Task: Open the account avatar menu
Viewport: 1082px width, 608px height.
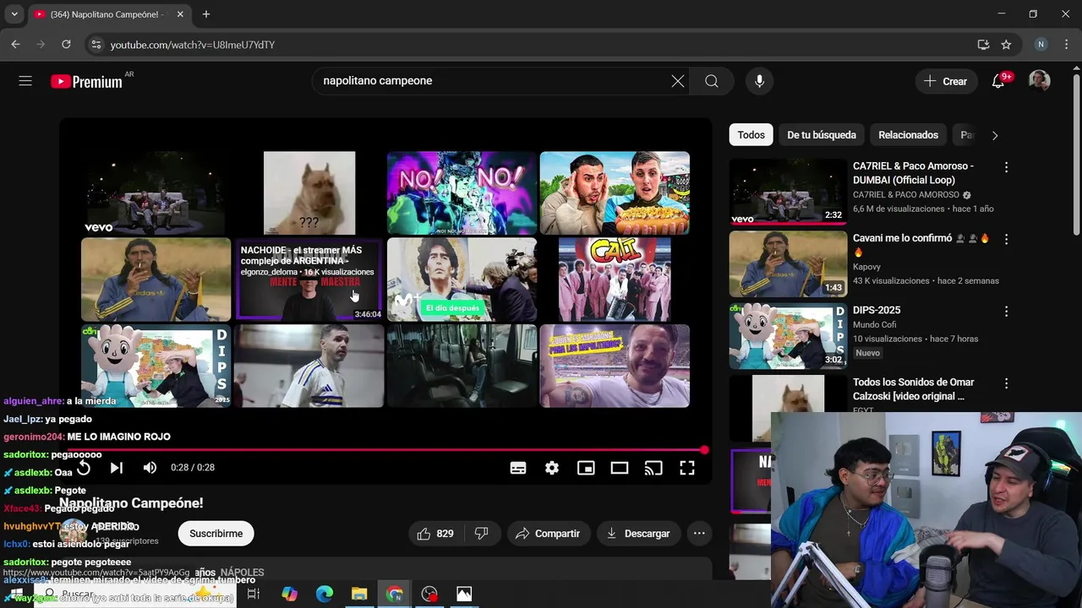Action: tap(1039, 81)
